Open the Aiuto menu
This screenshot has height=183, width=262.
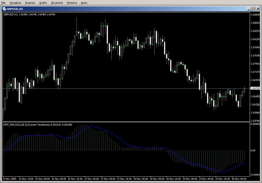[84, 3]
